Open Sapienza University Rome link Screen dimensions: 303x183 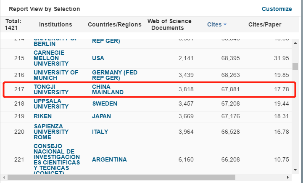(51, 132)
